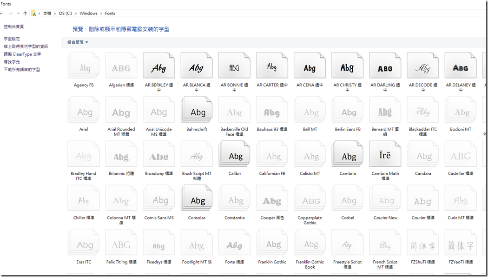Screen dimensions: 488x277
Task: Select the Arial Rounded MT font icon
Action: point(121,110)
